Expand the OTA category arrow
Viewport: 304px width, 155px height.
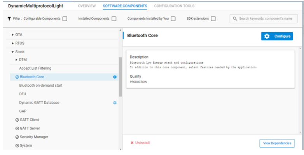click(13, 35)
